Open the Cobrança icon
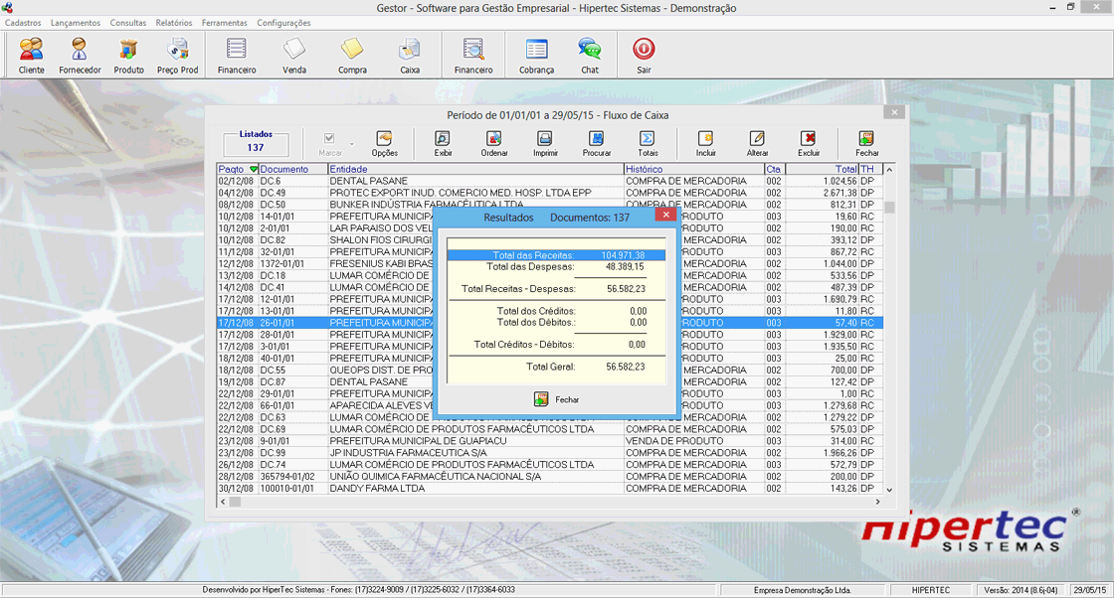The image size is (1114, 598). click(536, 56)
